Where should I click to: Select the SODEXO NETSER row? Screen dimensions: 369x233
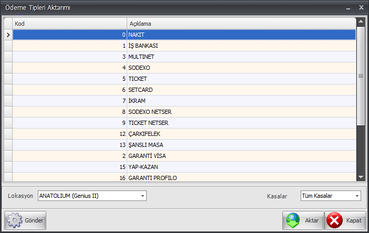[184, 112]
